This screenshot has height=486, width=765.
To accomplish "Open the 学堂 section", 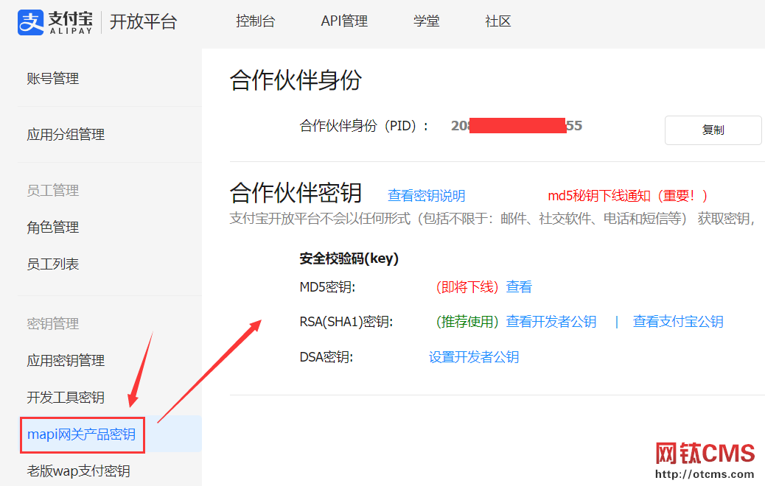I will (426, 21).
